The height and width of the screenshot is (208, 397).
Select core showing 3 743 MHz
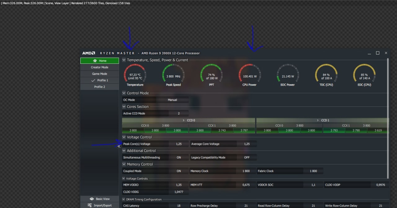coord(222,131)
